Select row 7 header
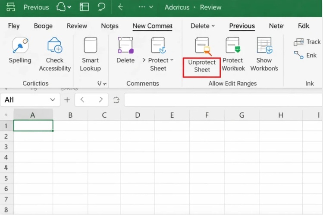 6,199
